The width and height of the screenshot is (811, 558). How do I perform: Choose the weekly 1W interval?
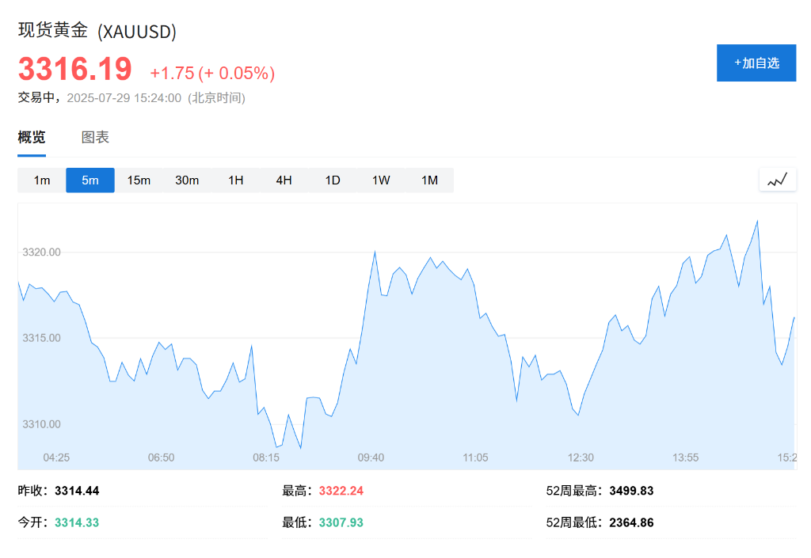pyautogui.click(x=381, y=180)
